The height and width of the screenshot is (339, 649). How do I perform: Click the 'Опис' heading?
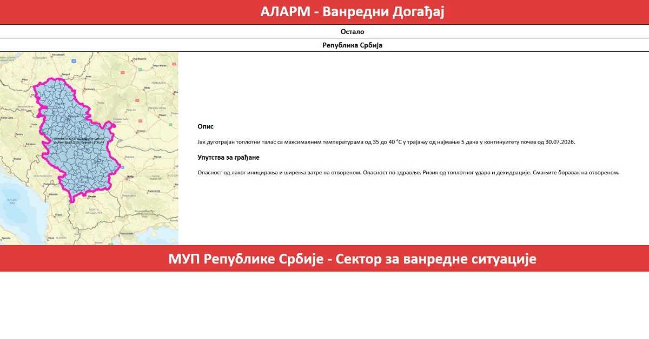[206, 126]
